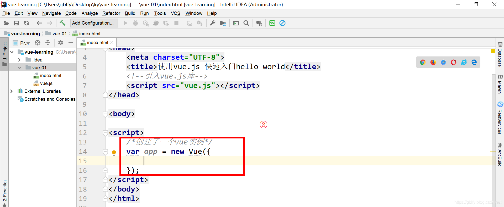This screenshot has height=207, width=504.
Task: Click the intention lightbulb on line 14
Action: [114, 153]
